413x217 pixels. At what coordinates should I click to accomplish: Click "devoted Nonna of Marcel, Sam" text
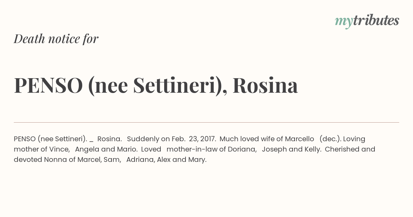[x=66, y=160]
